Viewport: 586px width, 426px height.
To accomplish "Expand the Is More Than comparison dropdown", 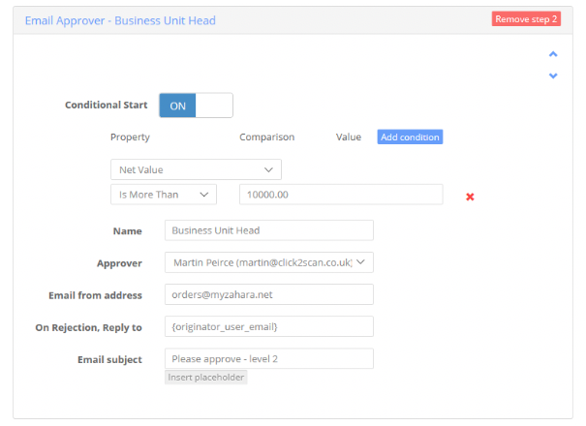I will click(x=164, y=195).
